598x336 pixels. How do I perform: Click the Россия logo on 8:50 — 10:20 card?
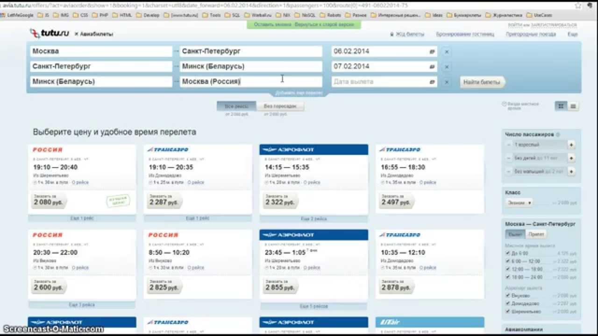(x=164, y=235)
